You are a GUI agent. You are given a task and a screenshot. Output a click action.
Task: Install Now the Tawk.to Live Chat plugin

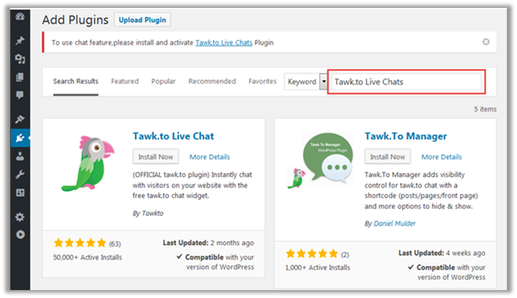coord(156,157)
